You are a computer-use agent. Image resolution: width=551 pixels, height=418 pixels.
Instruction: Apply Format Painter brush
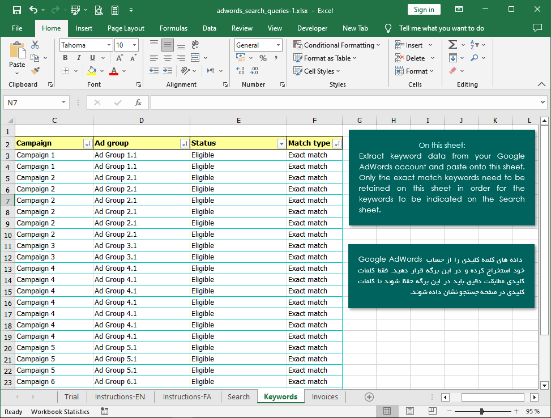tap(35, 71)
